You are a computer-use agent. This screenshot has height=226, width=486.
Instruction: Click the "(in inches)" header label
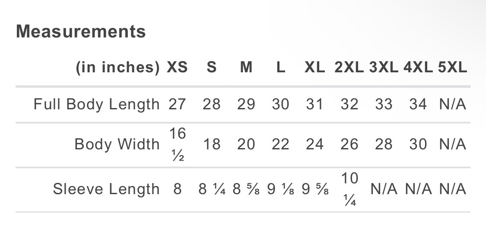tap(118, 68)
